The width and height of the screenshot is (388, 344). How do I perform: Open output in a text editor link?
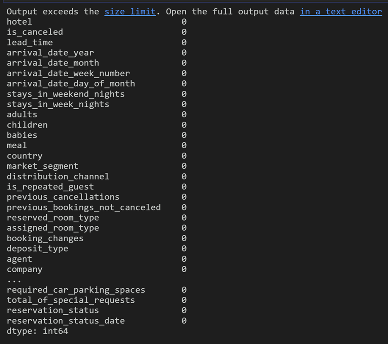click(341, 12)
